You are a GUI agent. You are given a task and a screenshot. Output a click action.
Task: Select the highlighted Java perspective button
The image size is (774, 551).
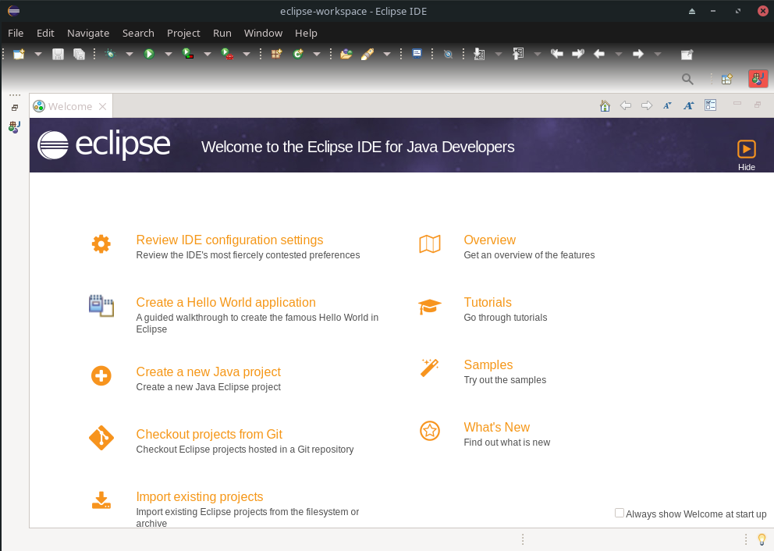coord(758,79)
